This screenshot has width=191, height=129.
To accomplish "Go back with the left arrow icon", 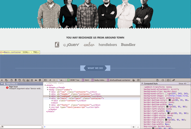I will click(x=50, y=80).
